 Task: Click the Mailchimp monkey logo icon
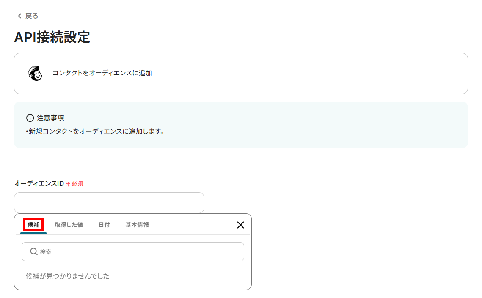[x=35, y=73]
